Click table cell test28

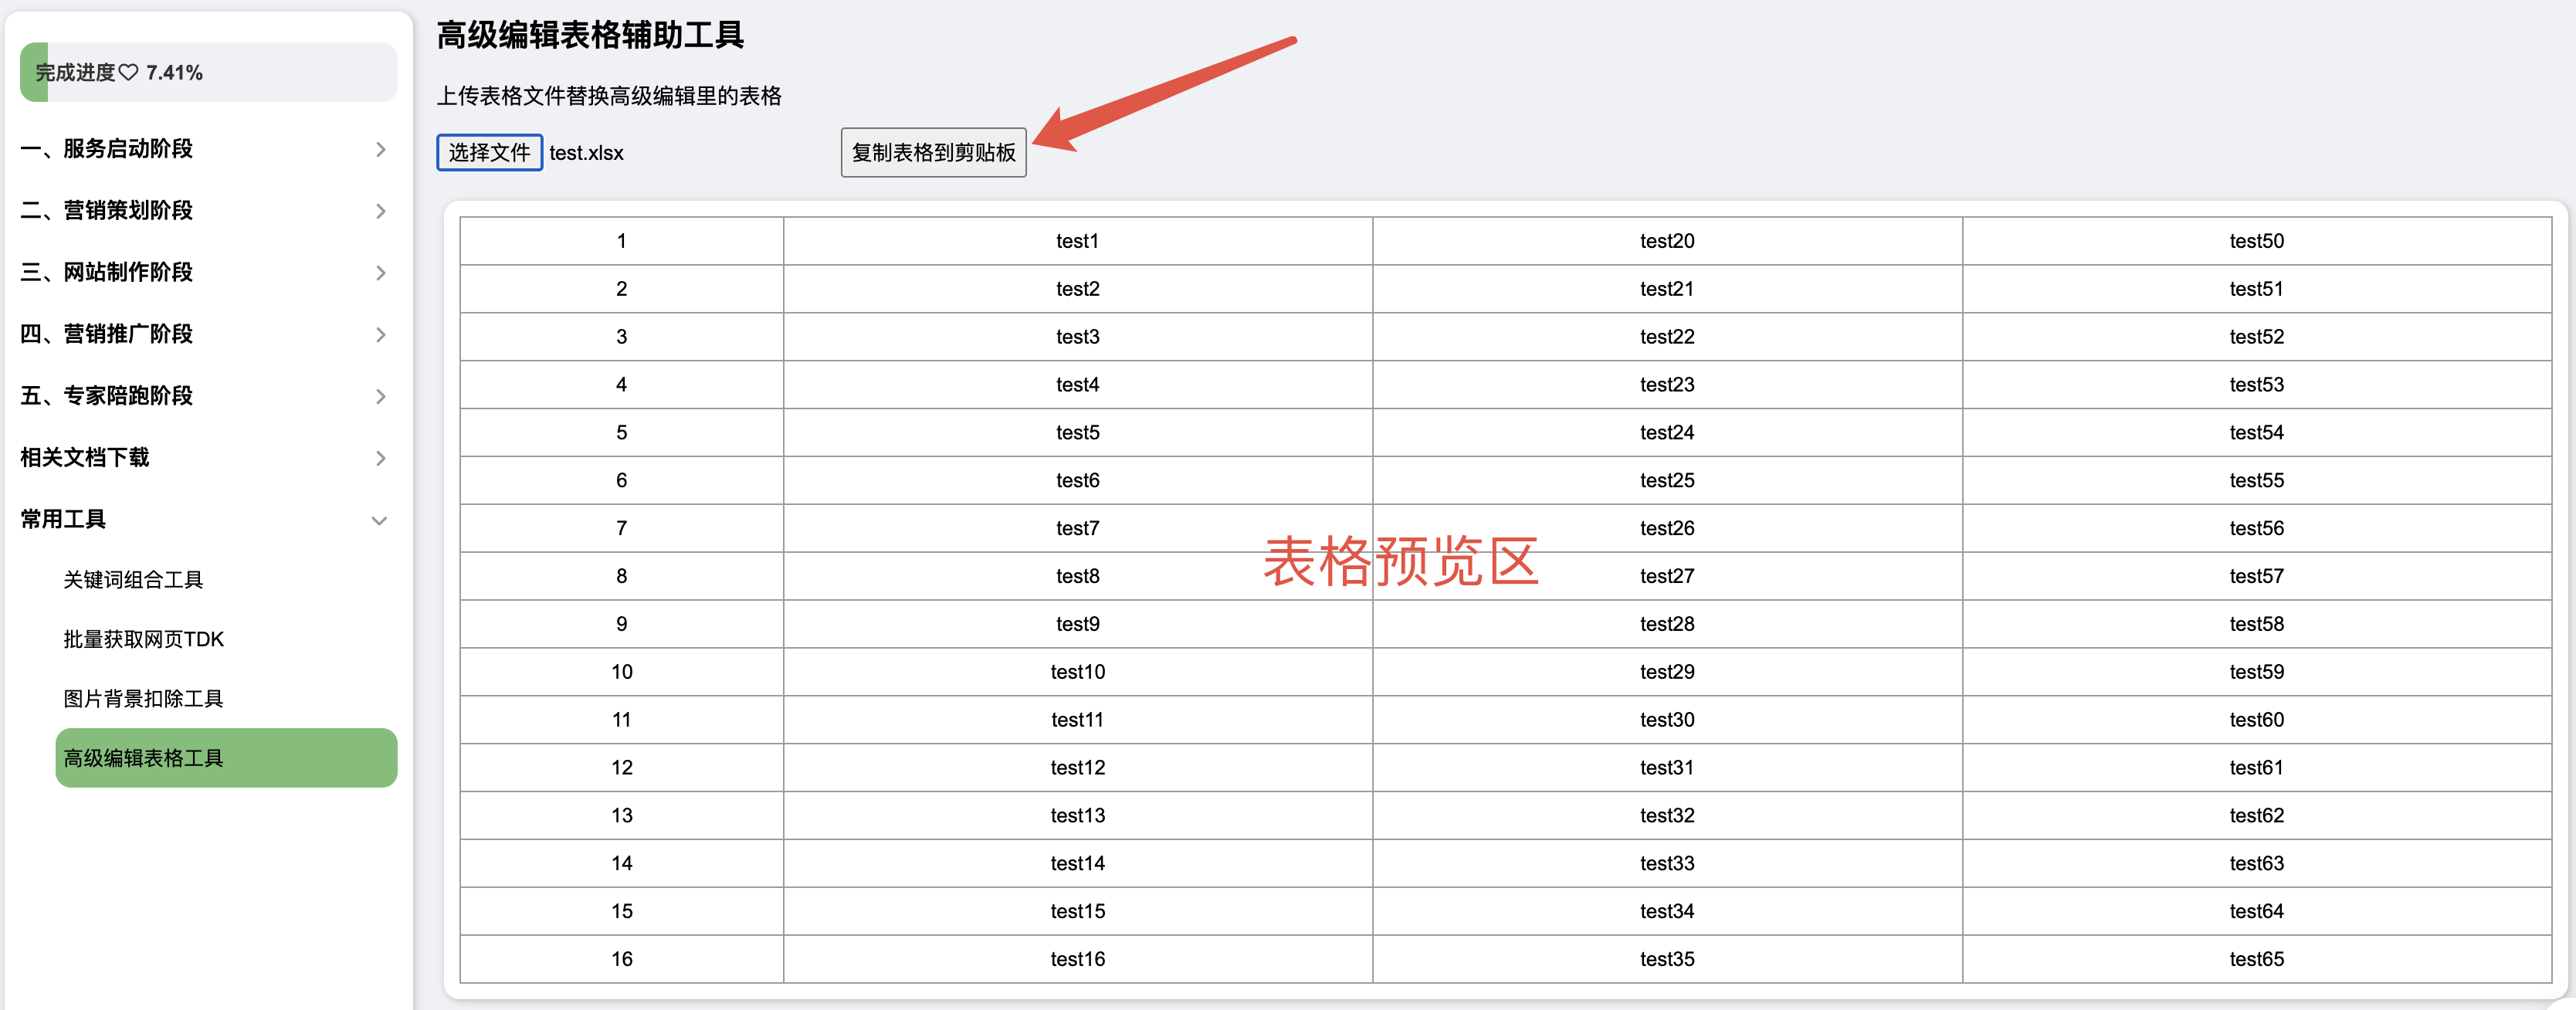click(1667, 624)
